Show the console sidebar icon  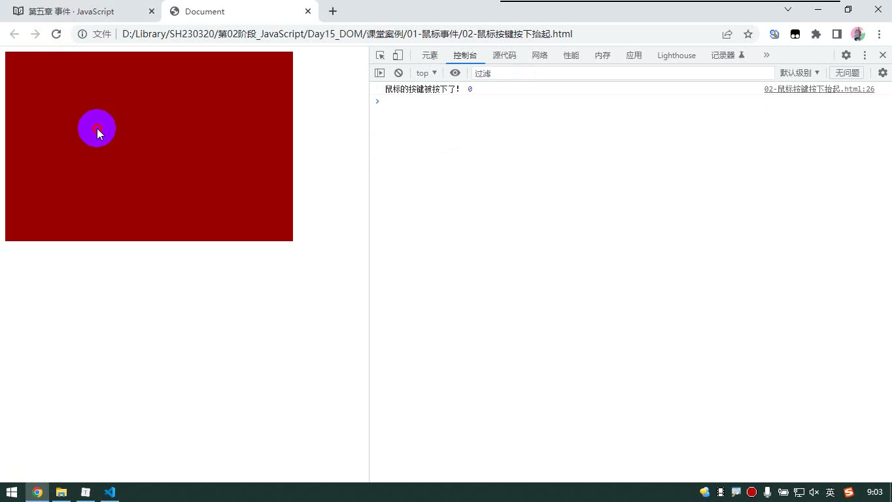380,73
